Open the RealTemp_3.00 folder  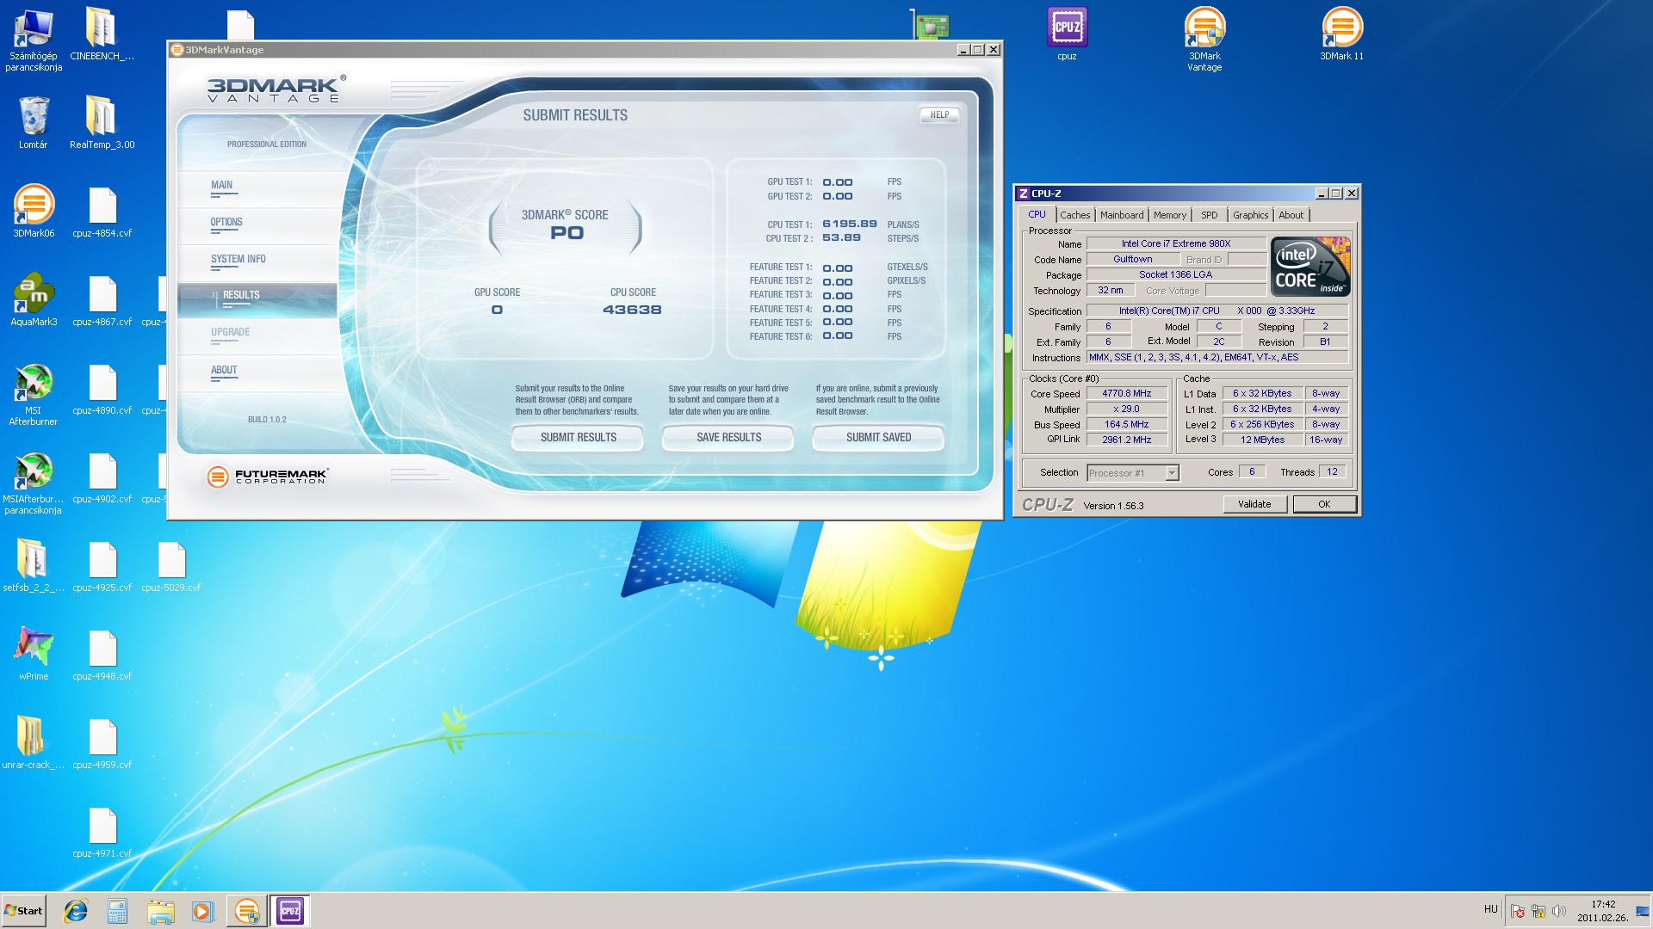102,123
